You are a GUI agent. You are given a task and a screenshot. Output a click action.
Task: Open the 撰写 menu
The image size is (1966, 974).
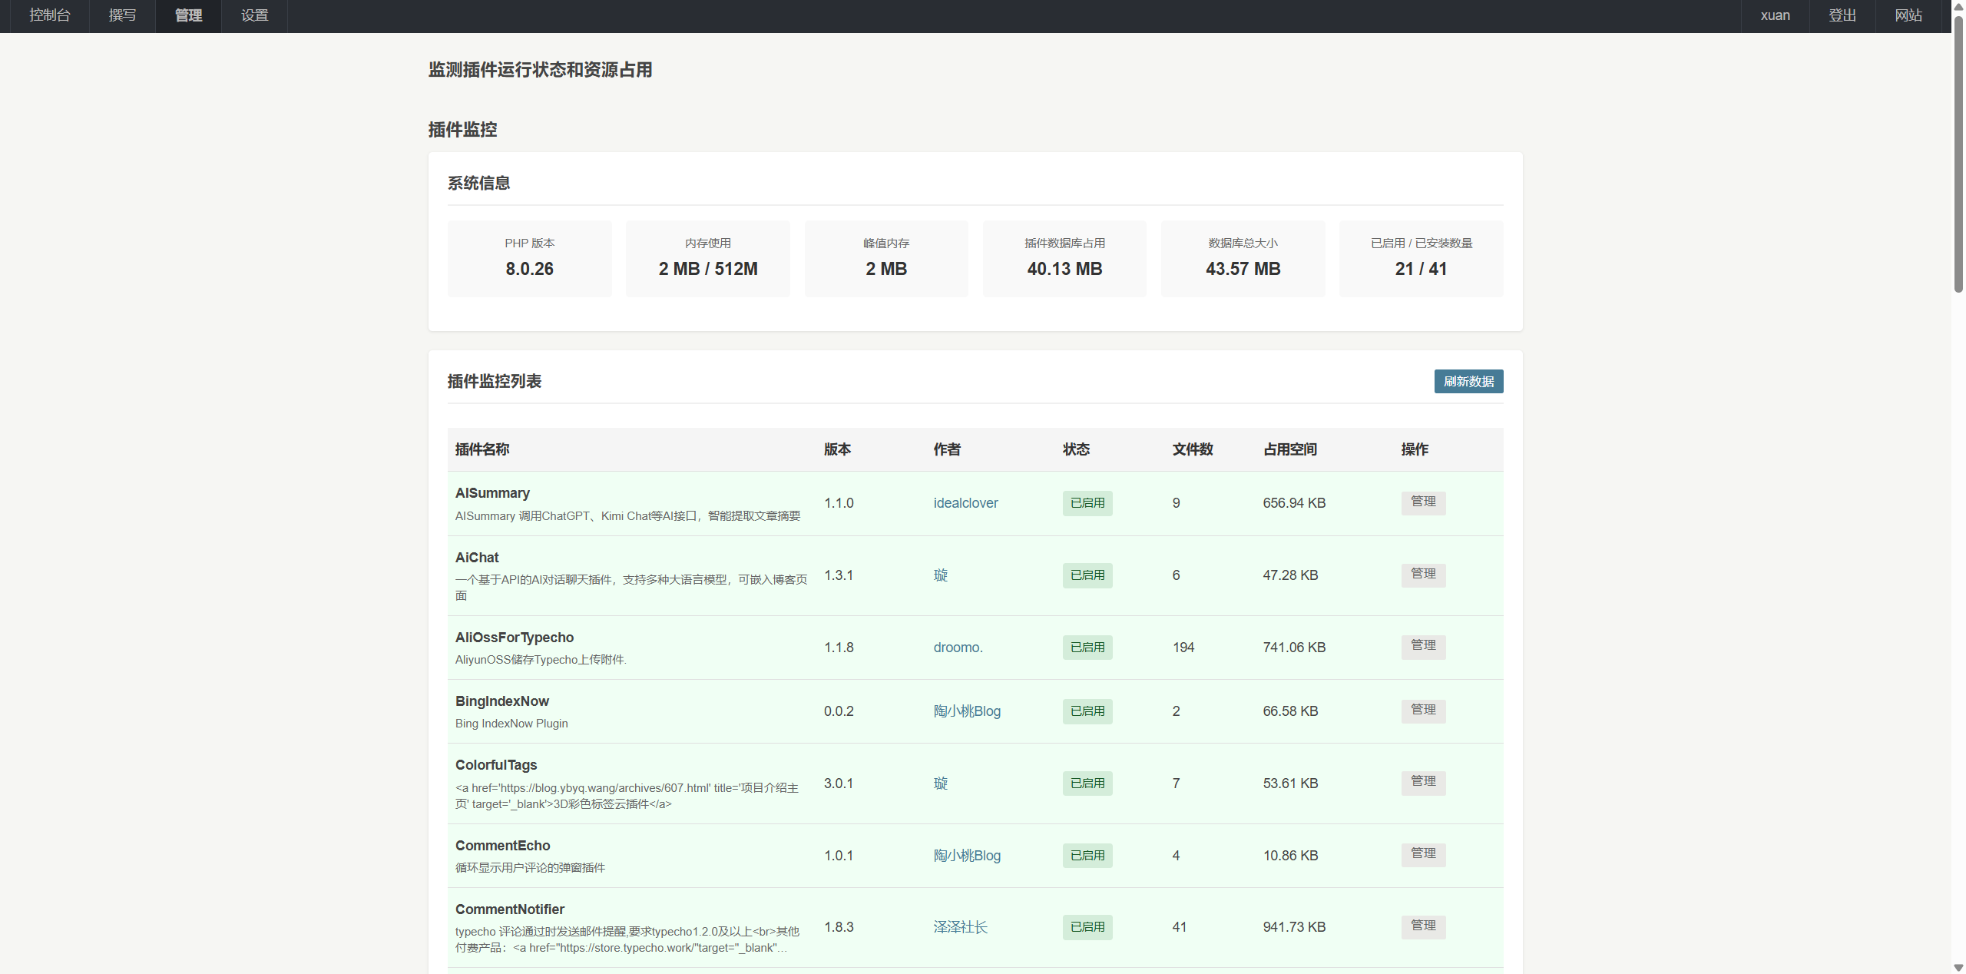coord(122,15)
